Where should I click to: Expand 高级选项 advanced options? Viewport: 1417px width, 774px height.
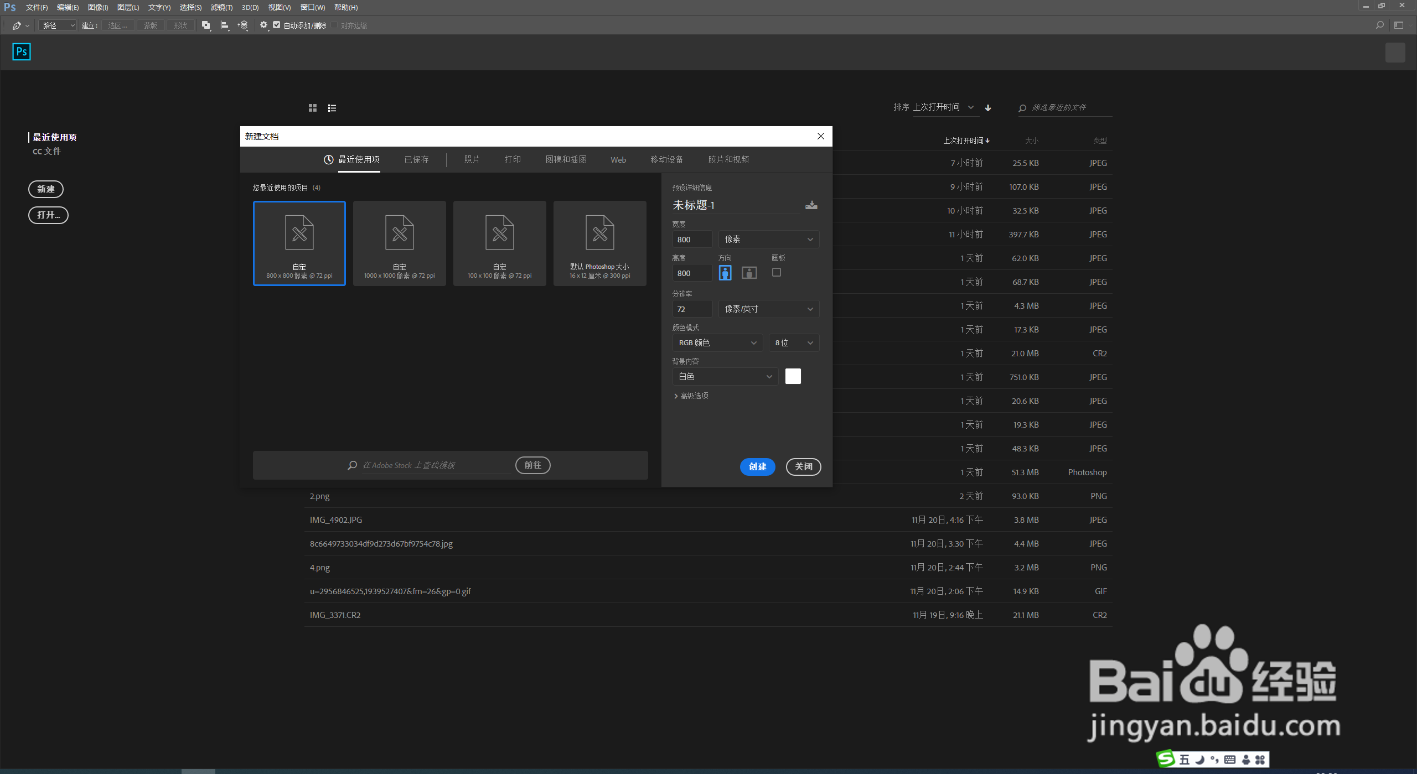point(691,396)
